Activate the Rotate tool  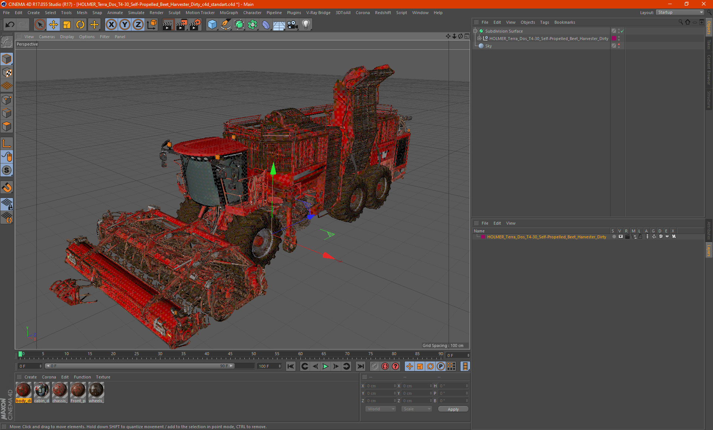80,25
